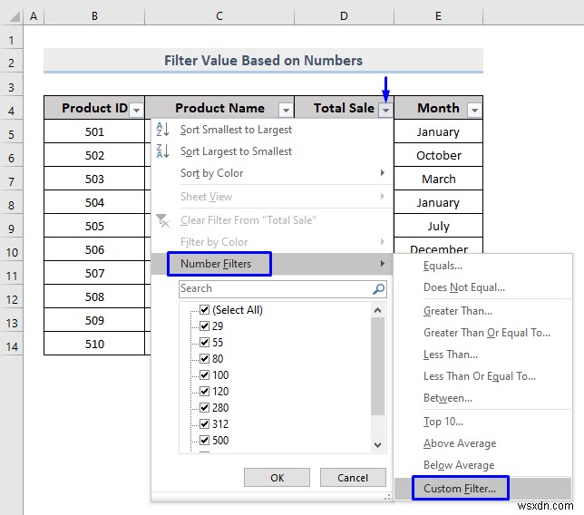Click the cell containing 503
This screenshot has width=584, height=515.
pyautogui.click(x=94, y=180)
